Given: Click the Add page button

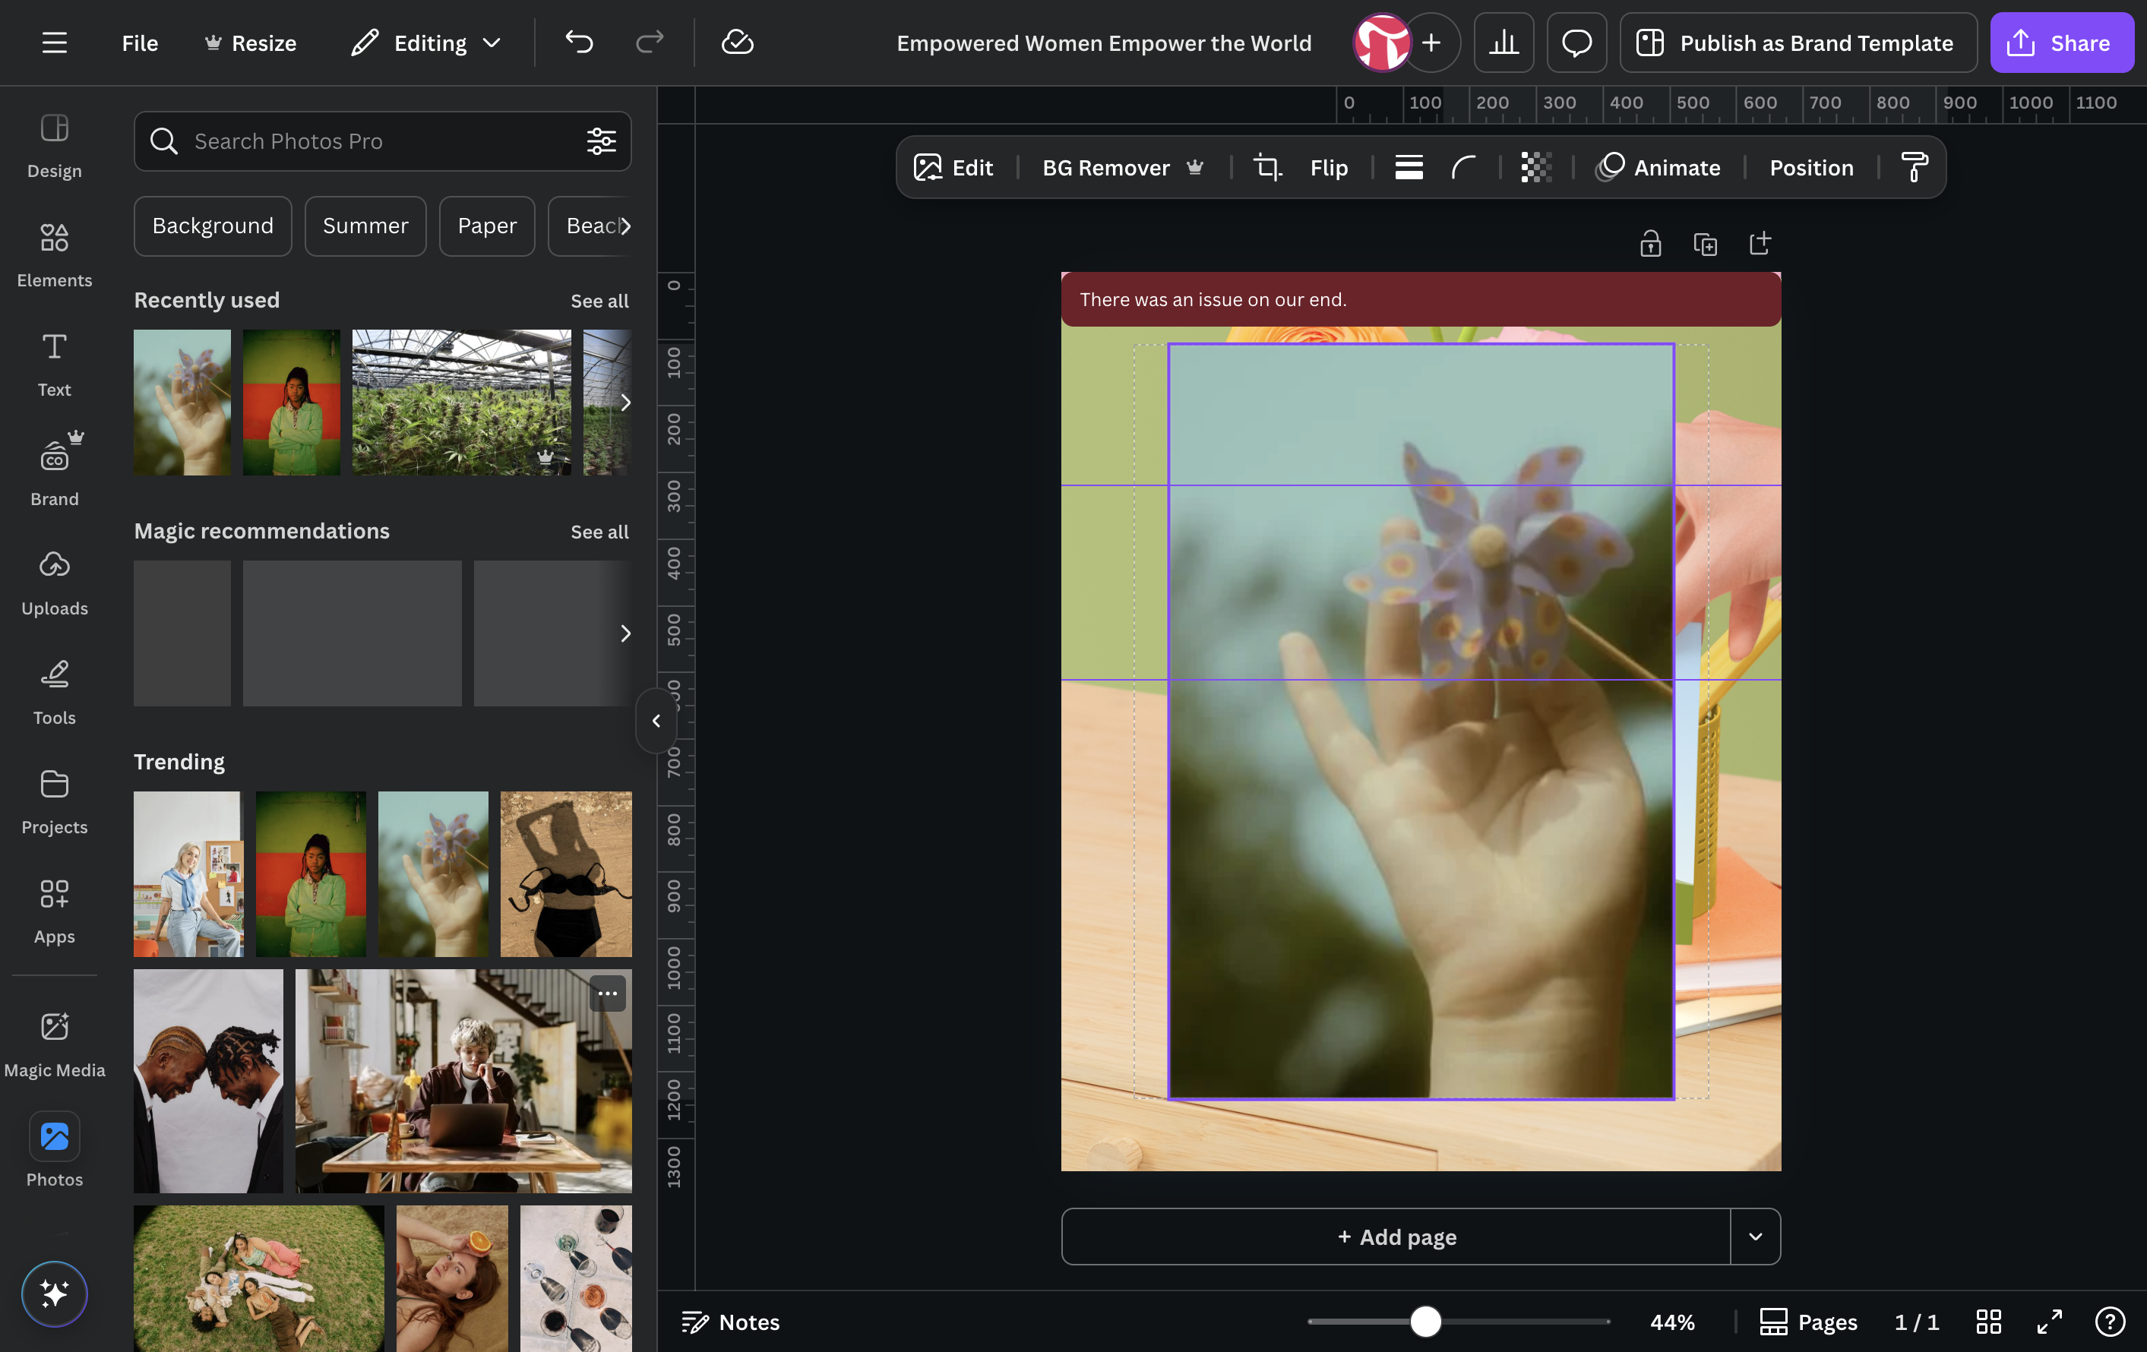Looking at the screenshot, I should (1396, 1236).
